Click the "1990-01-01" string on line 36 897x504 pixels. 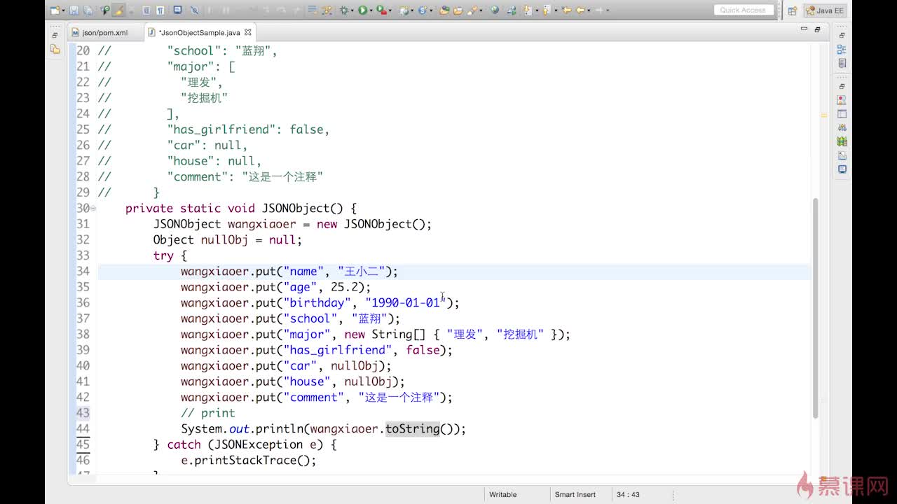coord(406,303)
